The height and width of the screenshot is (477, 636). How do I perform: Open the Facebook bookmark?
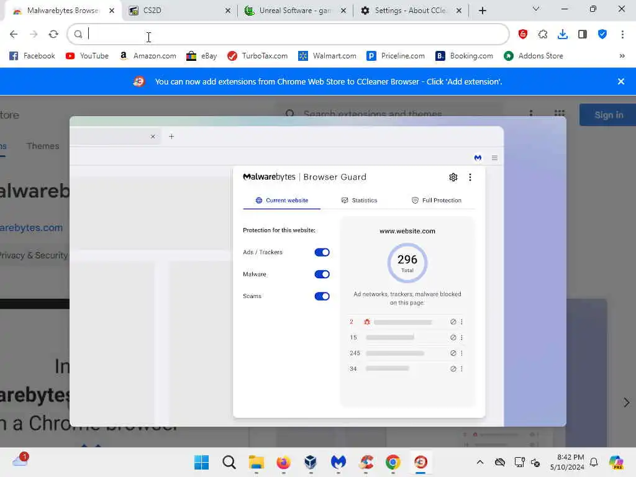pyautogui.click(x=32, y=56)
